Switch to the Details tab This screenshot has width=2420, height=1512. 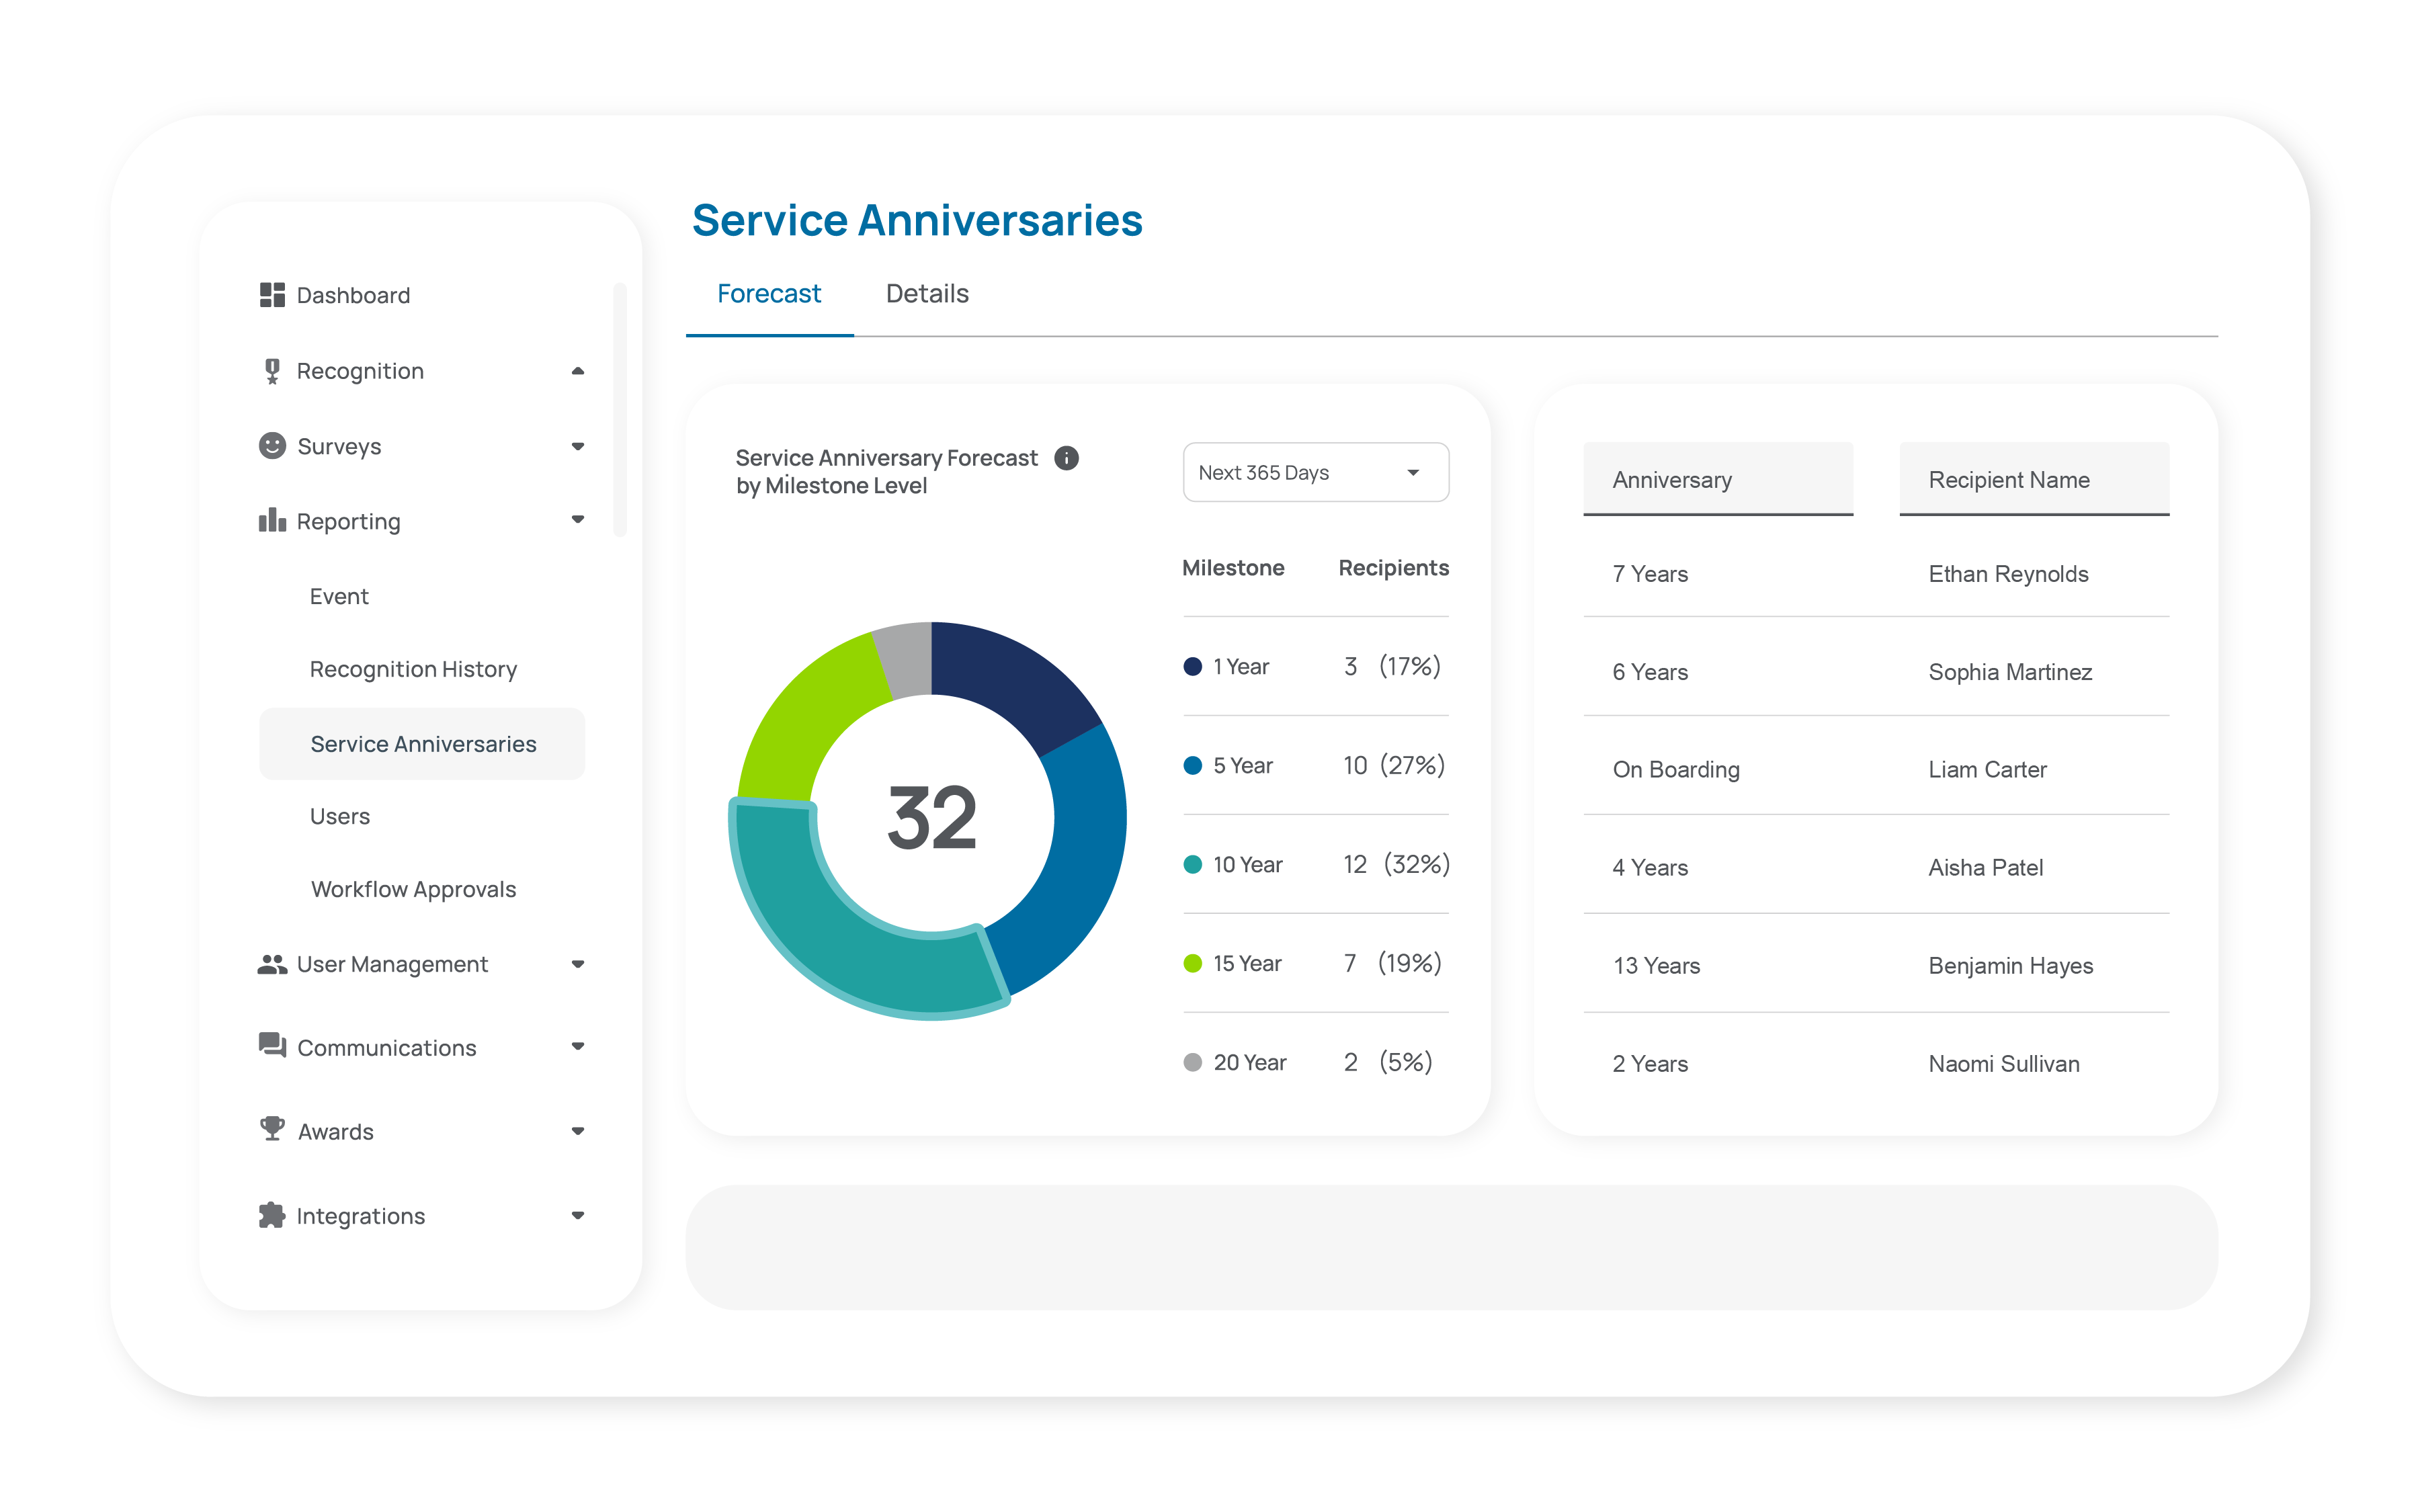(926, 294)
